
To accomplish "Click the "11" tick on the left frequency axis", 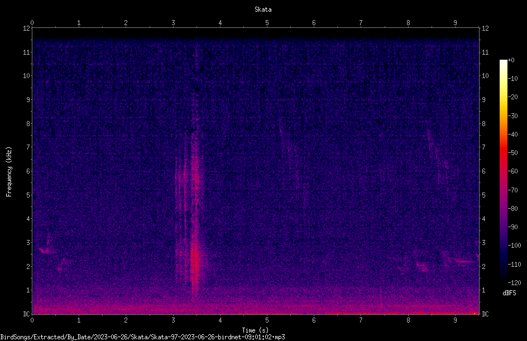I will tap(26, 52).
